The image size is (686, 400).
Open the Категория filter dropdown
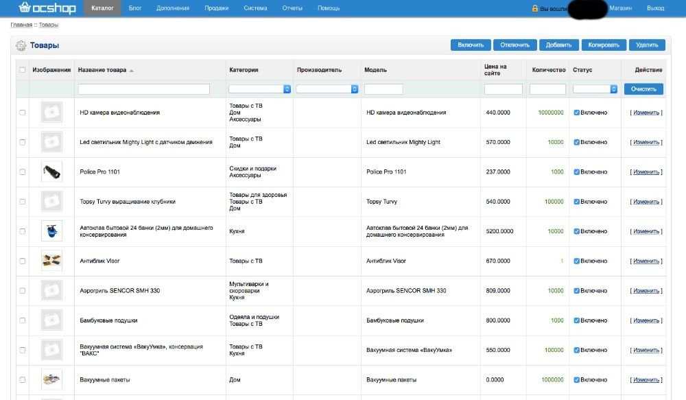(259, 89)
